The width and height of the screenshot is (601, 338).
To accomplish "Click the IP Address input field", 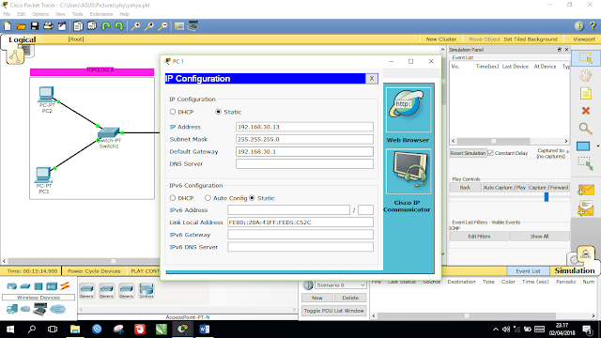I will tap(304, 127).
